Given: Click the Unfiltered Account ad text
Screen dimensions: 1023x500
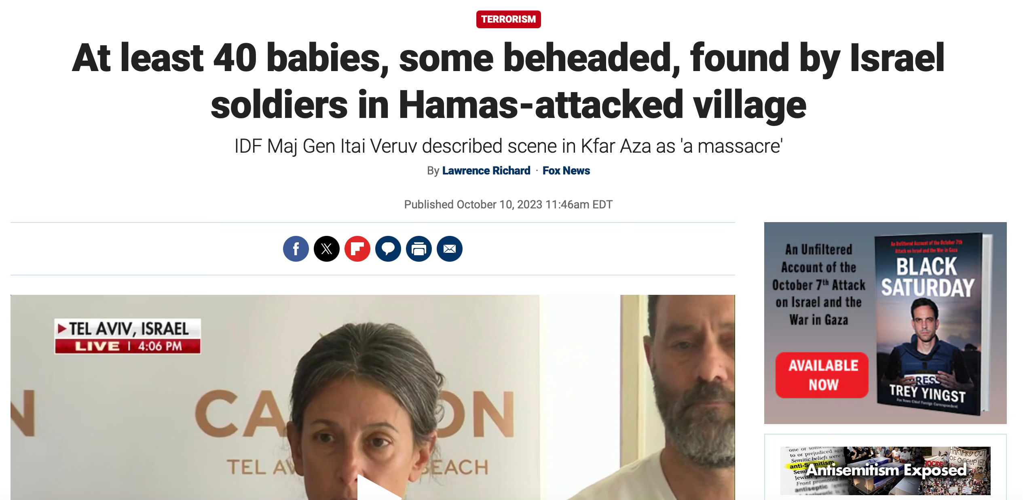Looking at the screenshot, I should coord(819,285).
